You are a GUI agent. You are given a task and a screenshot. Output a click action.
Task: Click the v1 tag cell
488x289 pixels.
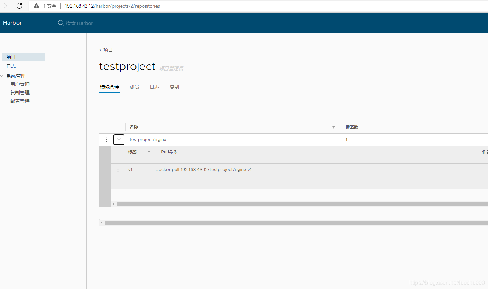click(x=130, y=170)
